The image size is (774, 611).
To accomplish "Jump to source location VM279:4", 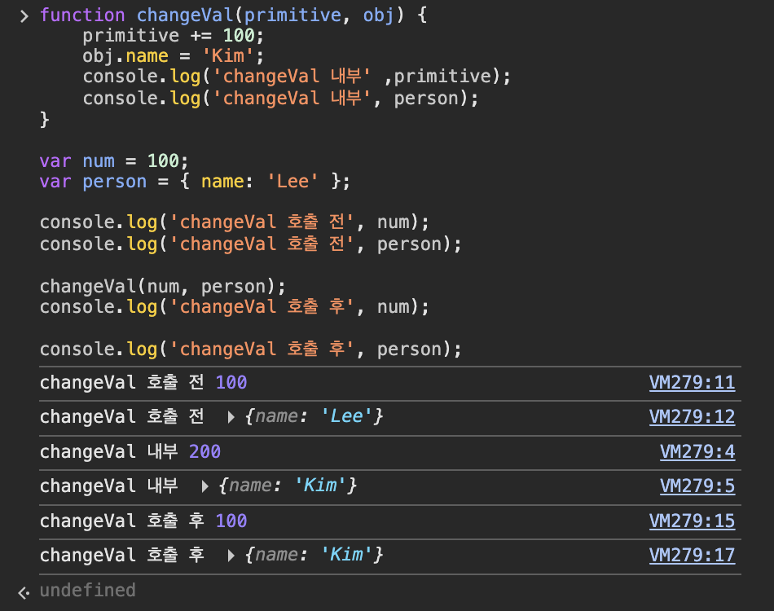I will coord(697,451).
